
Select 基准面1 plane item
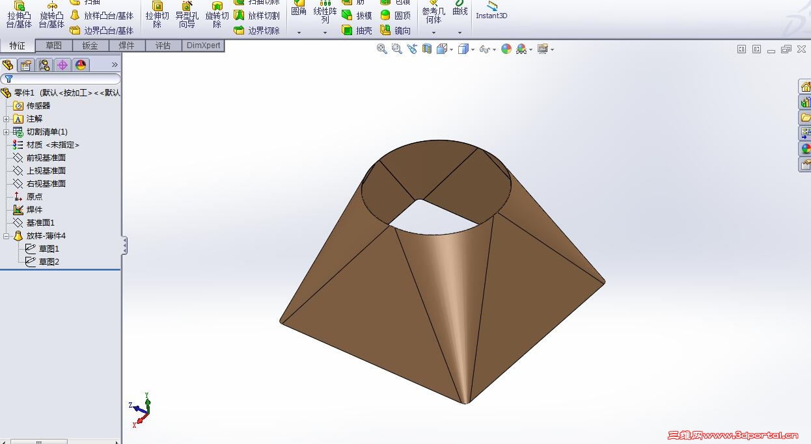tap(34, 223)
